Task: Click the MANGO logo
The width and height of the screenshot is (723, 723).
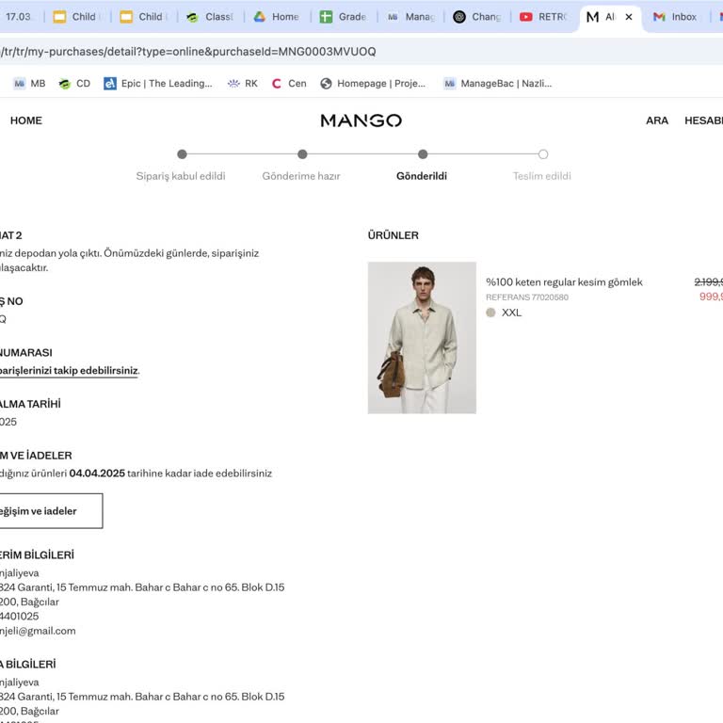Action: 361,120
